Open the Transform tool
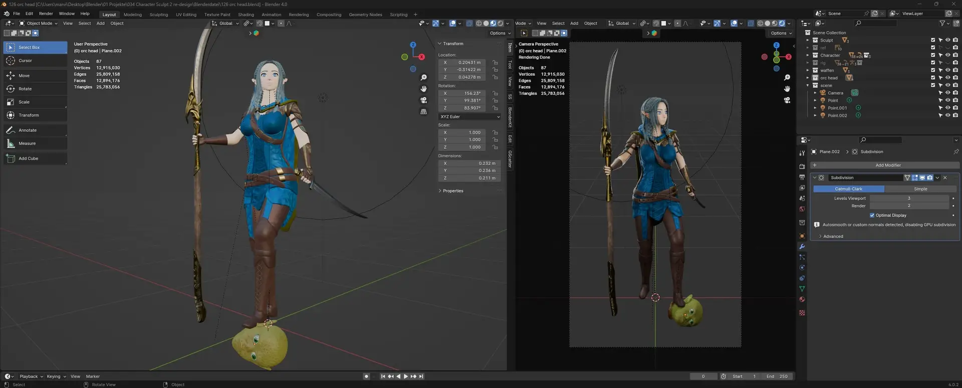Screen dimensions: 962x388 pyautogui.click(x=29, y=115)
